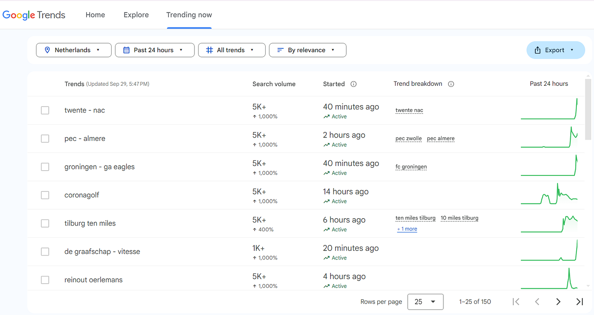Image resolution: width=594 pixels, height=315 pixels.
Task: Jump to the first results page
Action: pyautogui.click(x=516, y=301)
